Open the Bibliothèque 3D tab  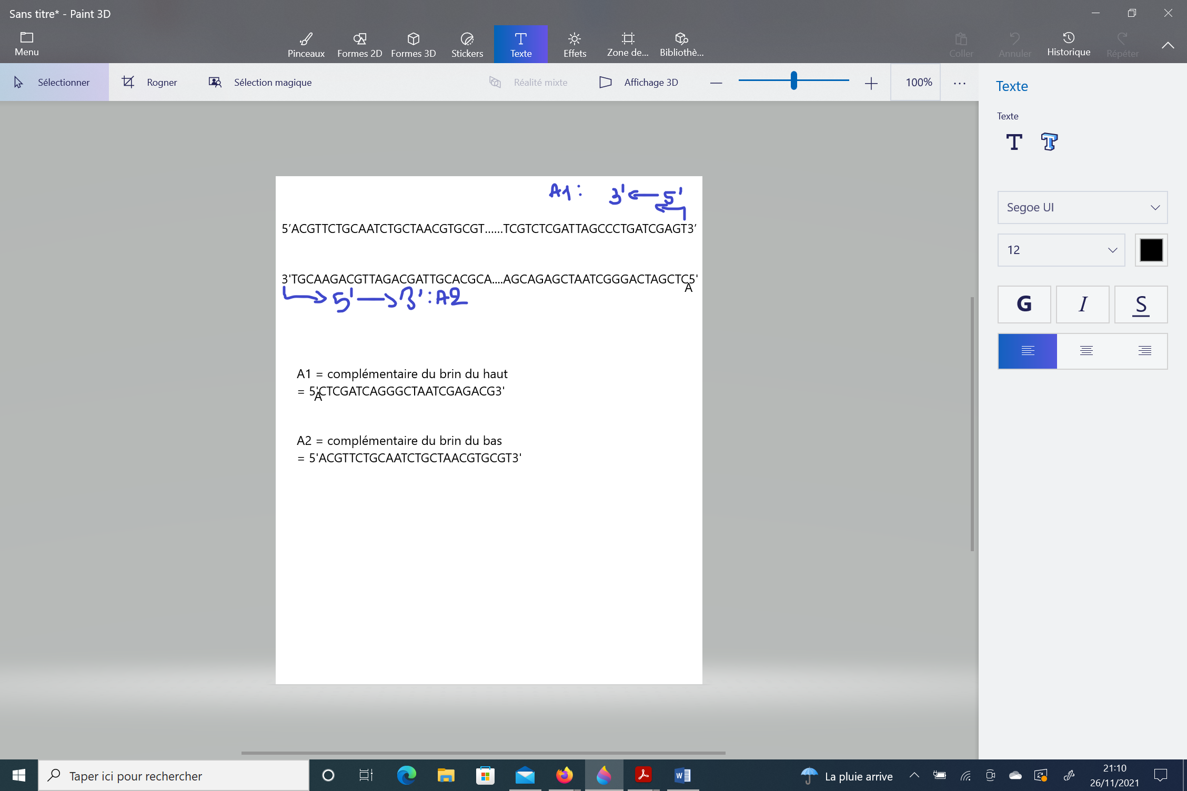point(681,44)
